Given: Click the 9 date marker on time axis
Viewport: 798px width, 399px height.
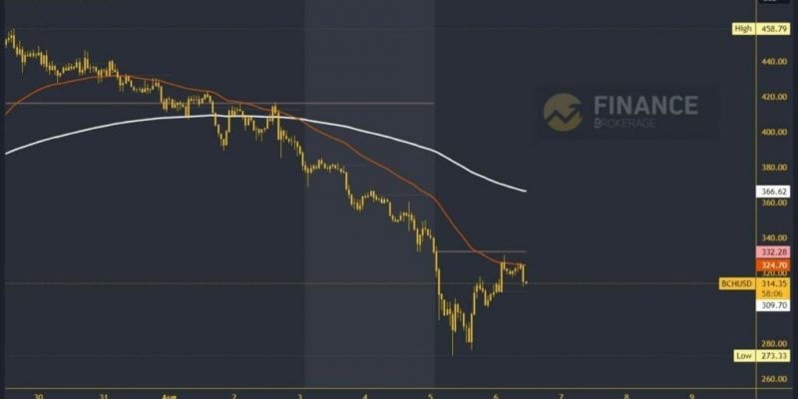Looking at the screenshot, I should pyautogui.click(x=691, y=395).
